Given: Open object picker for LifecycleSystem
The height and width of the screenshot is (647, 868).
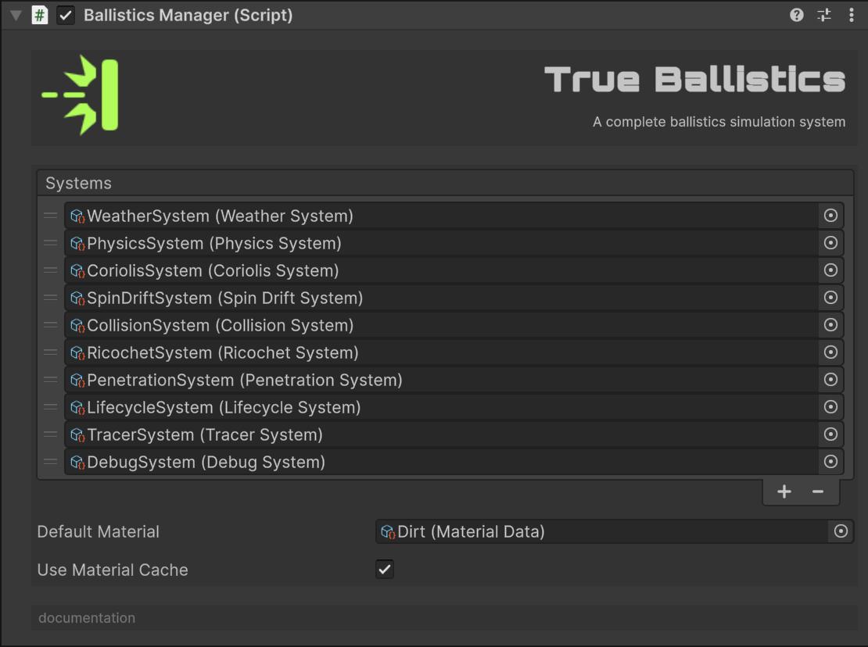Looking at the screenshot, I should [830, 407].
